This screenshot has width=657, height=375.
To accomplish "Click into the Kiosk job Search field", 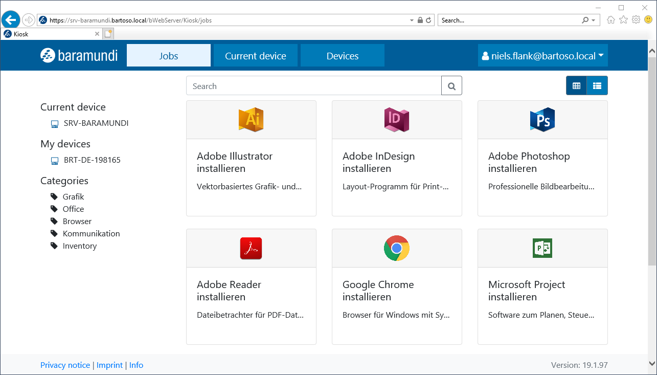I will point(313,86).
